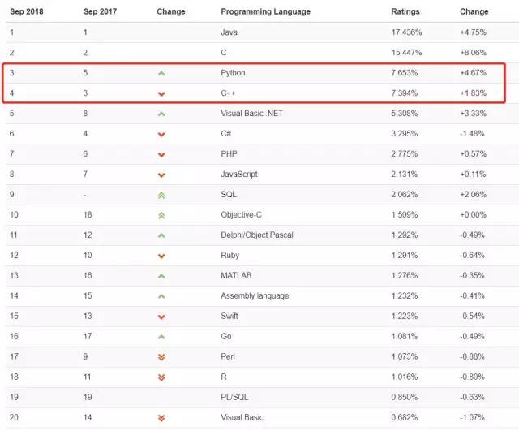Click the Ratings column header
This screenshot has width=519, height=431.
coord(405,12)
